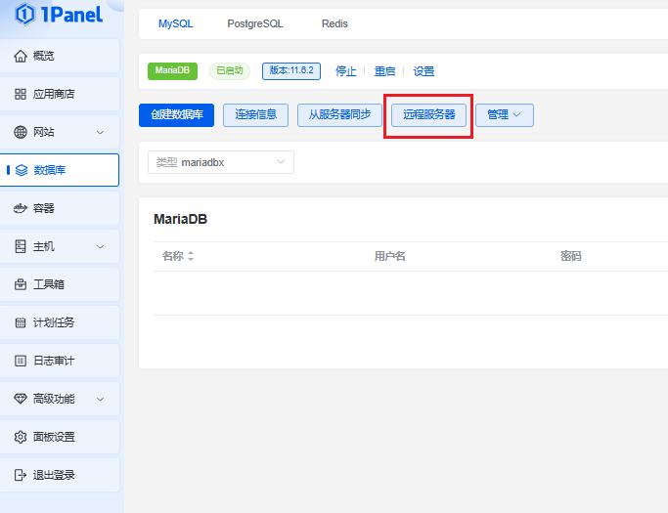Select 退出登录 label in the sidebar
Screen dimensions: 668x513
(x=54, y=475)
